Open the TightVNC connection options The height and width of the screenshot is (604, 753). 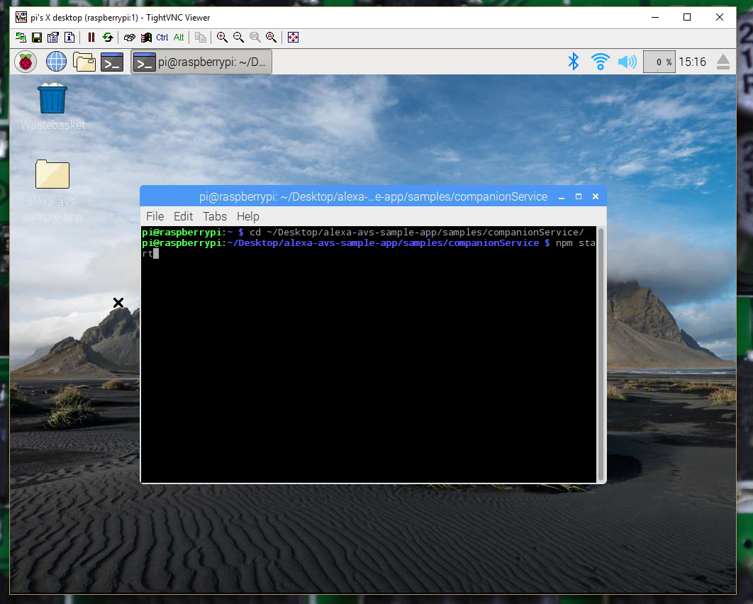52,37
